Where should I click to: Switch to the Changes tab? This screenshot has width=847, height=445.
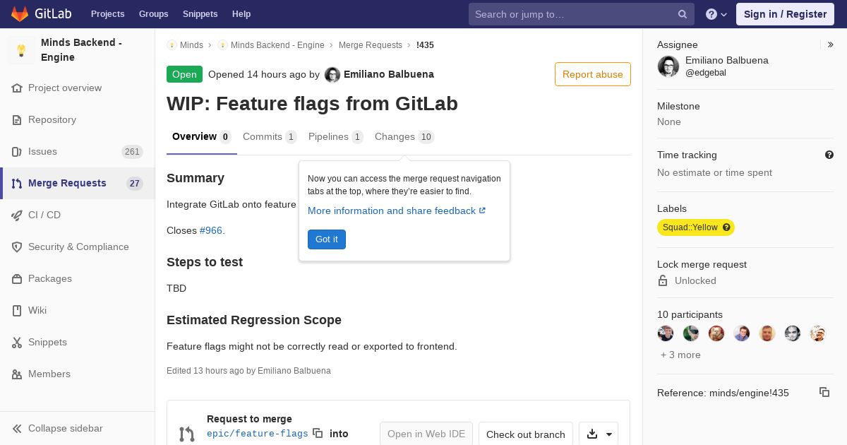(404, 136)
